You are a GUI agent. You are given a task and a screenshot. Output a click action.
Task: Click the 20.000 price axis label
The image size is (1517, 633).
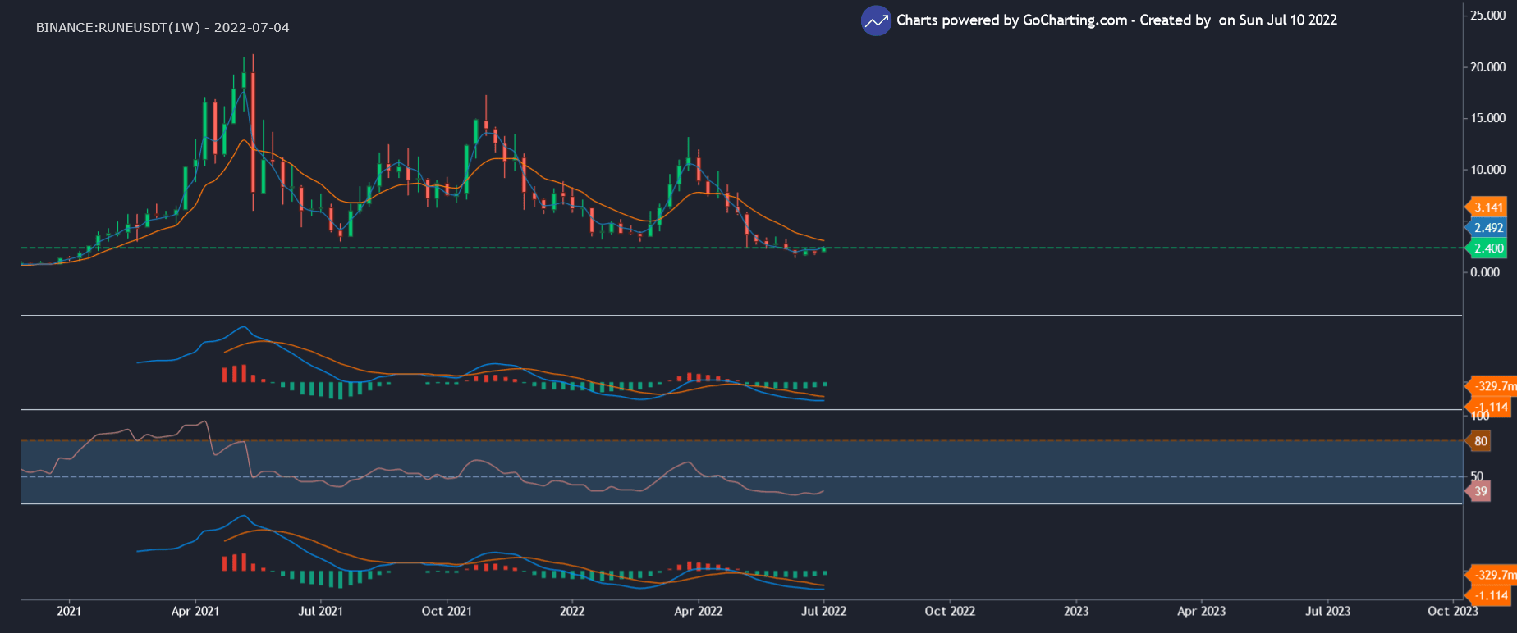click(1487, 67)
